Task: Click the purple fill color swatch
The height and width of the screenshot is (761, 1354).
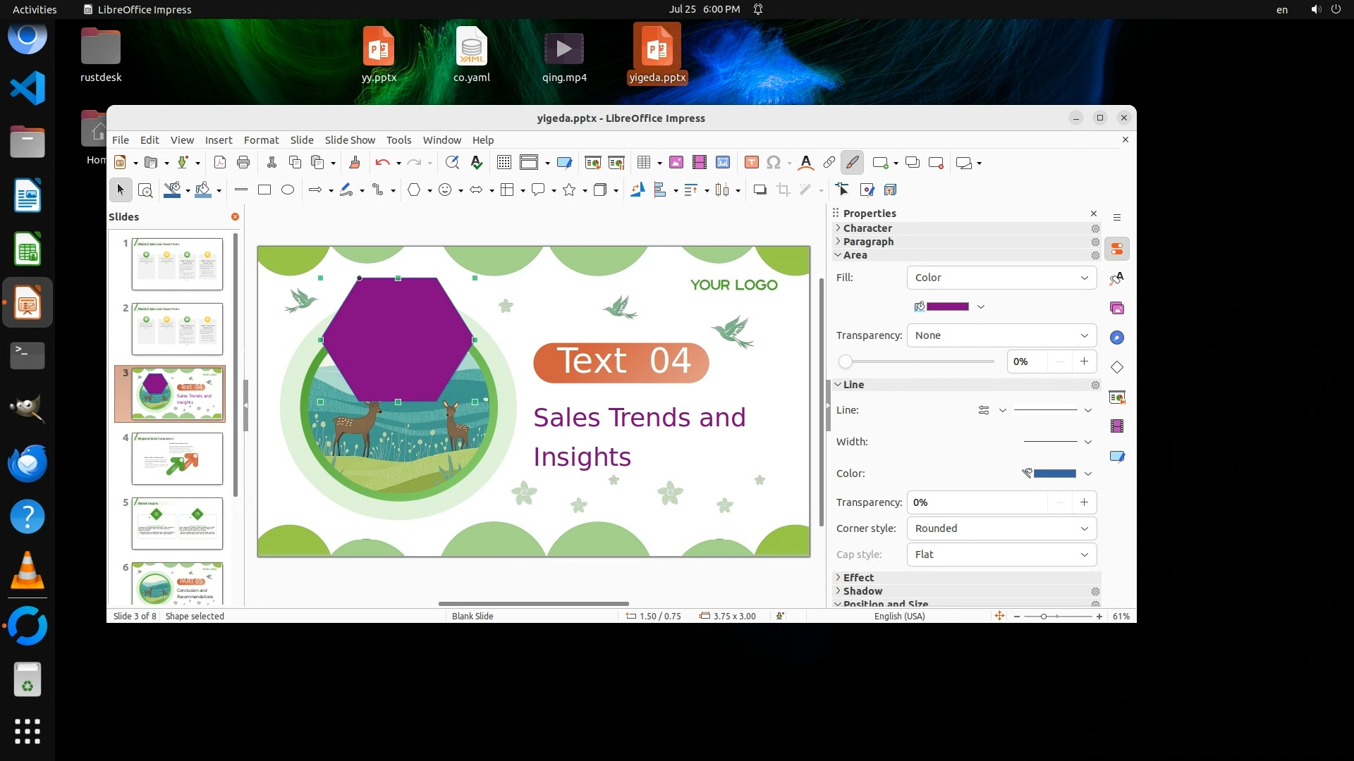Action: tap(947, 307)
